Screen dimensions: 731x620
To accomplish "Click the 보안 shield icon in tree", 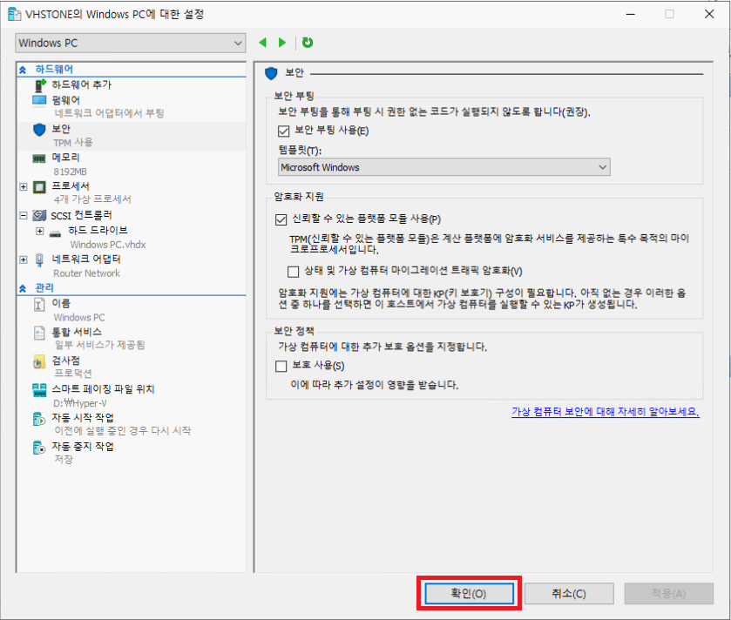I will point(39,130).
